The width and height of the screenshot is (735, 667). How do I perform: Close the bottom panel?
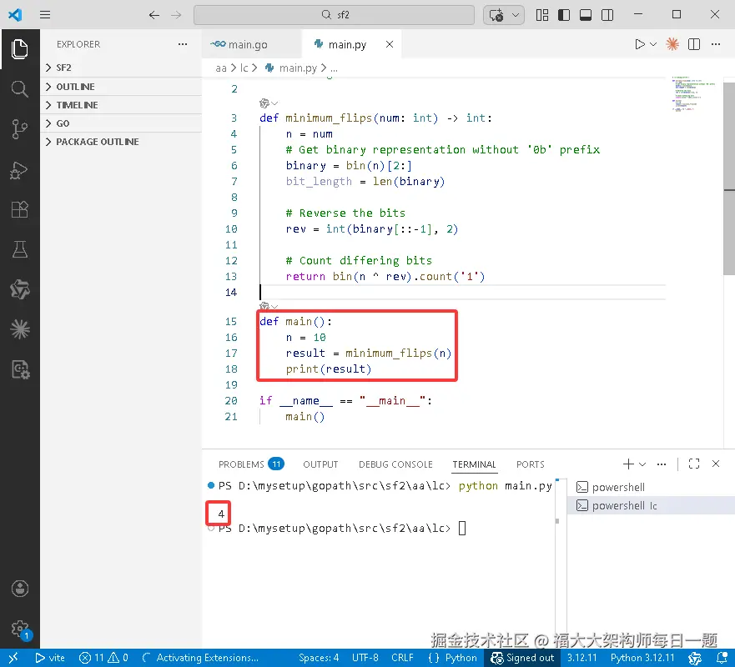pos(715,464)
